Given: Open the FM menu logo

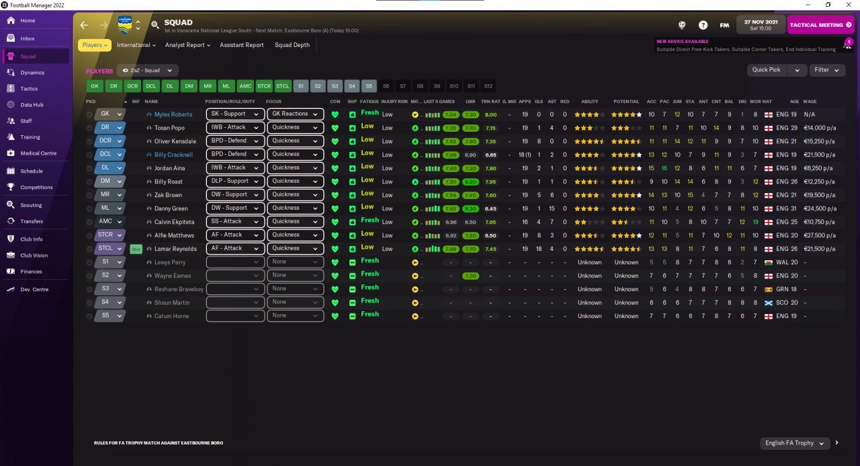Looking at the screenshot, I should click(724, 25).
